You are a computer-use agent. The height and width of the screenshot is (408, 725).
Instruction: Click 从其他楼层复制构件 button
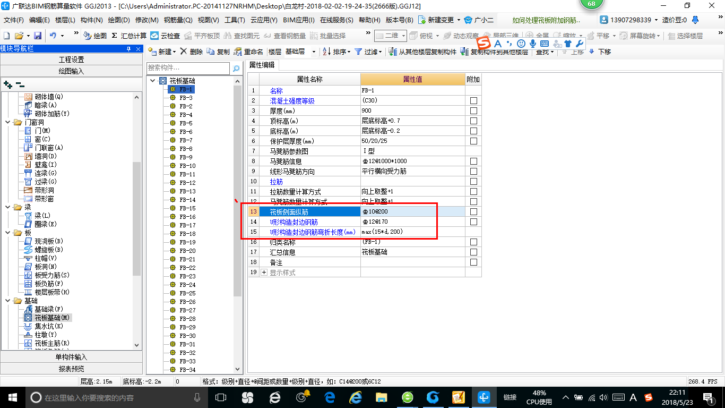click(422, 52)
